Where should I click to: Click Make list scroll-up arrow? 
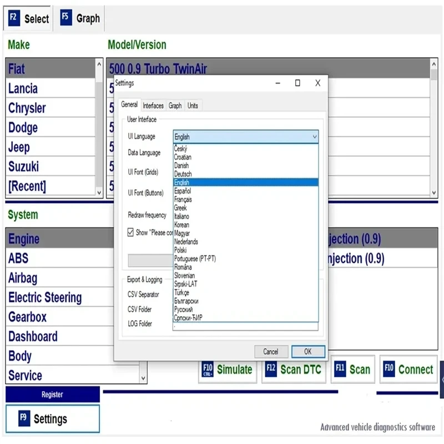(99, 64)
